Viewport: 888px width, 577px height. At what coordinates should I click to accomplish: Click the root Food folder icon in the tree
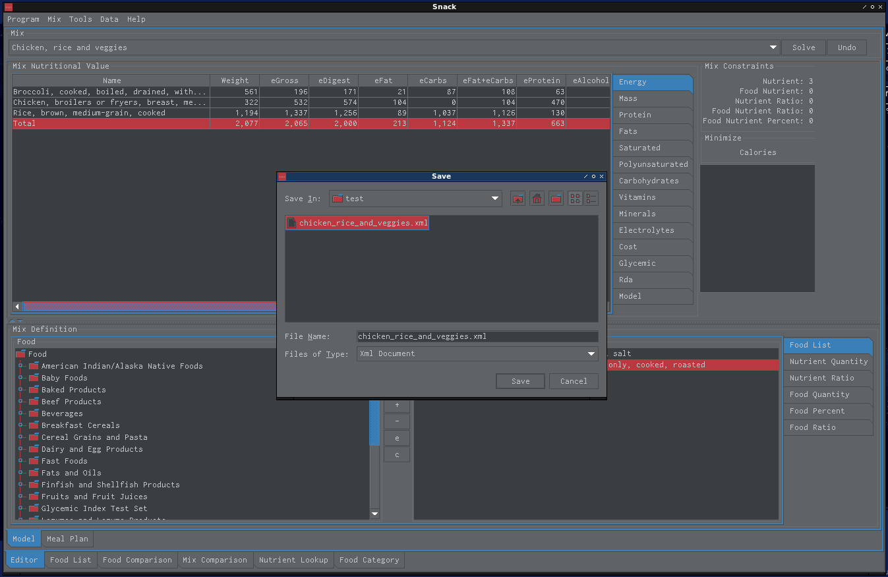pos(20,354)
